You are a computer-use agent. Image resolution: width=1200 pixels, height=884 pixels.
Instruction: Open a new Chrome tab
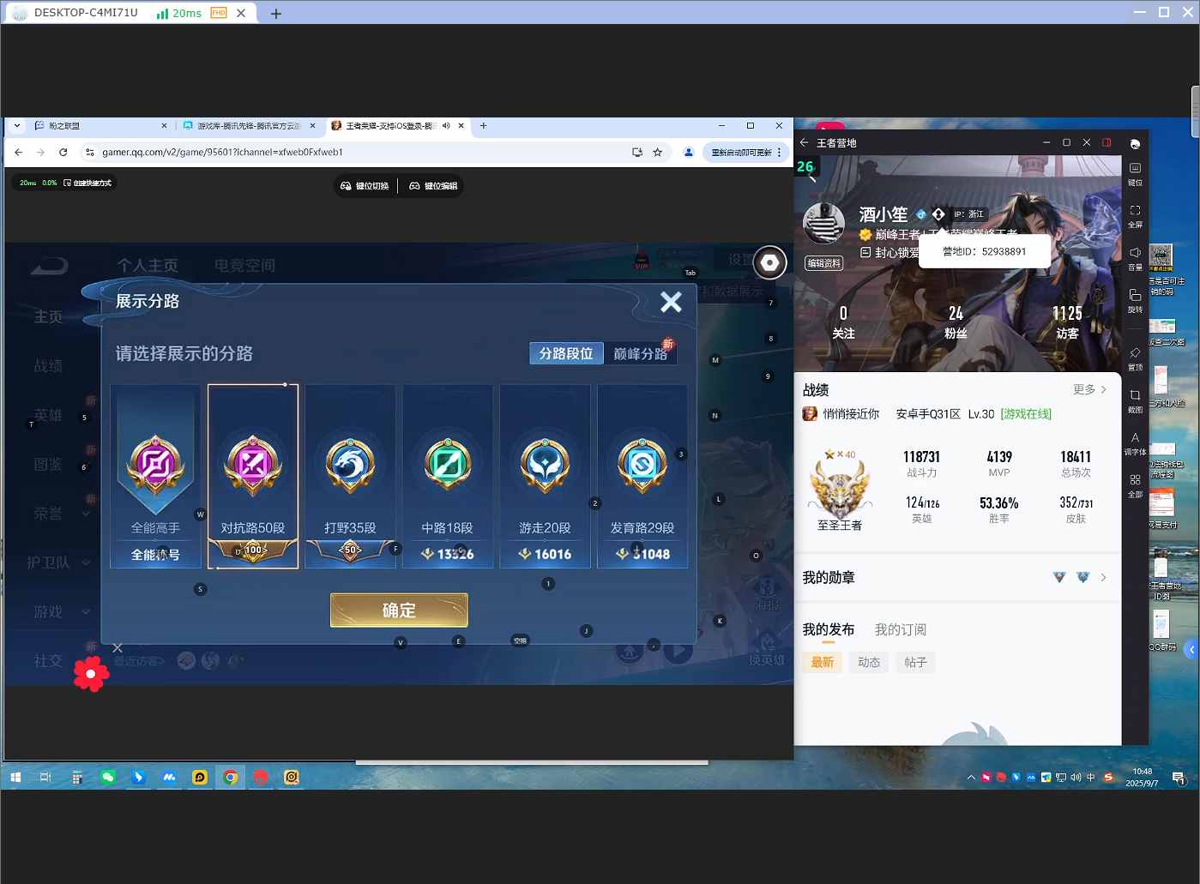click(x=484, y=125)
